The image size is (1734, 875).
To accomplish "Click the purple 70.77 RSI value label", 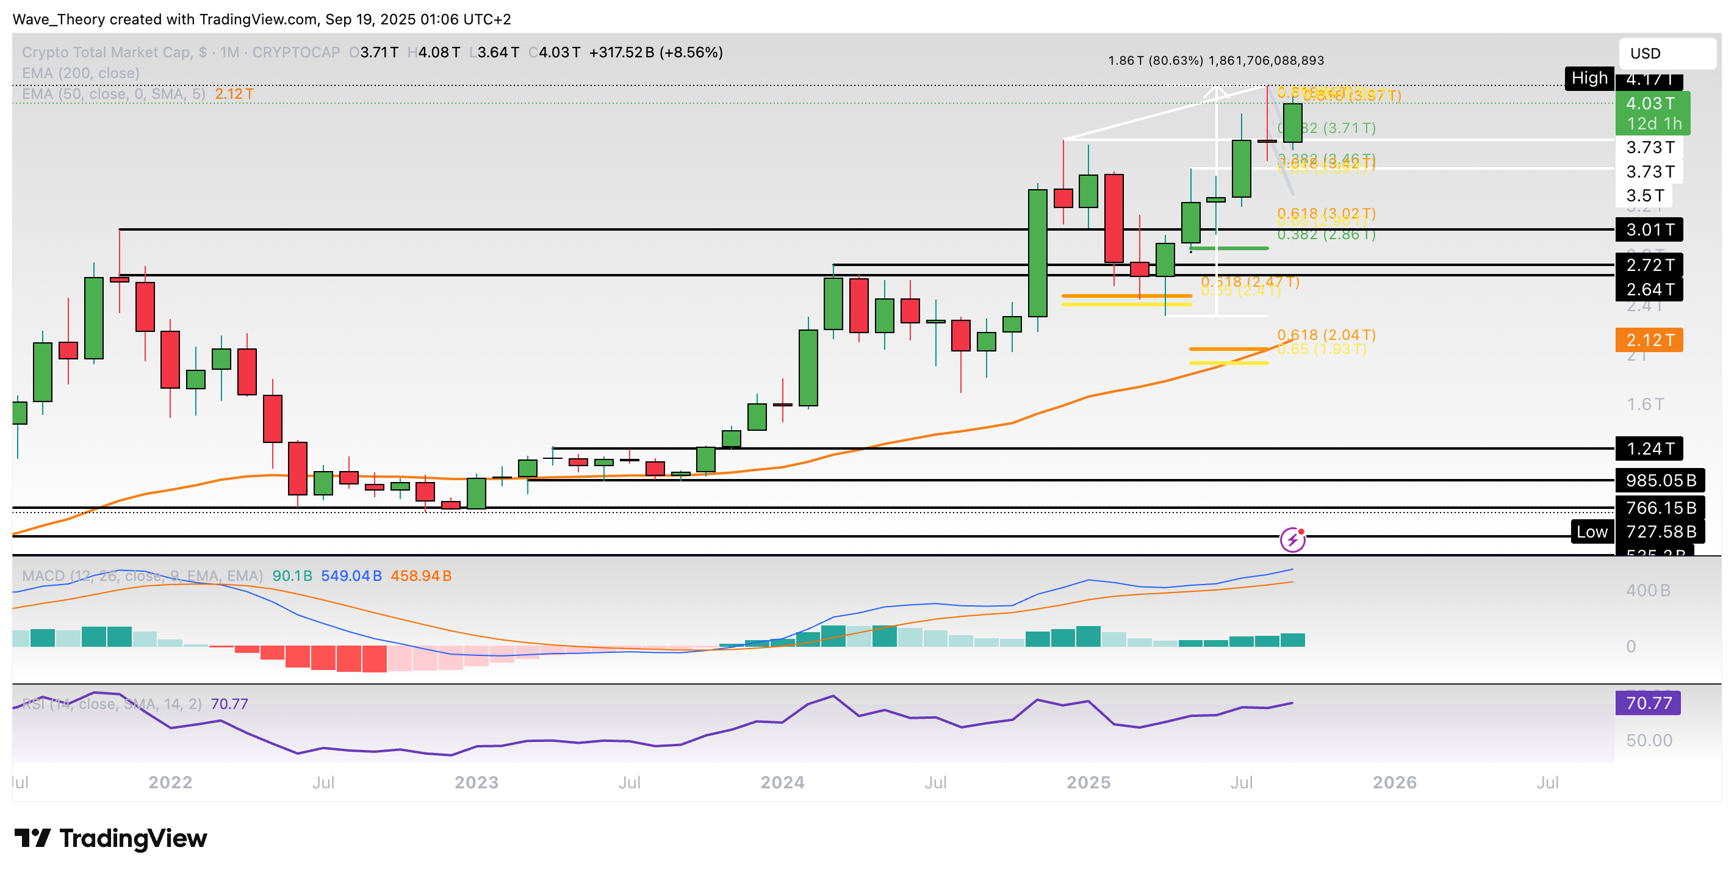I will 1648,703.
